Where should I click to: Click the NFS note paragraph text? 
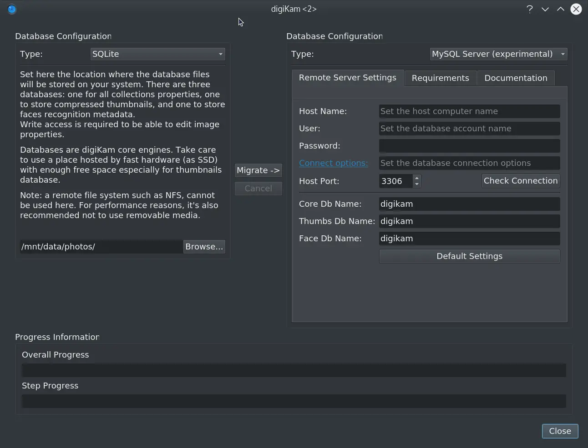coord(119,205)
